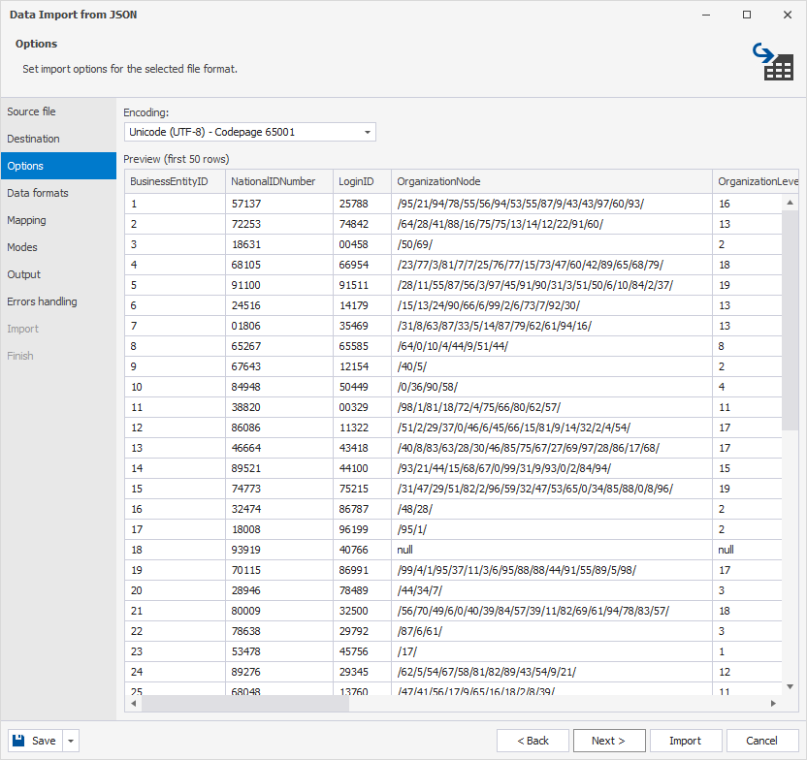Click the NationalIDNumber column header
Image resolution: width=807 pixels, height=760 pixels.
click(279, 181)
